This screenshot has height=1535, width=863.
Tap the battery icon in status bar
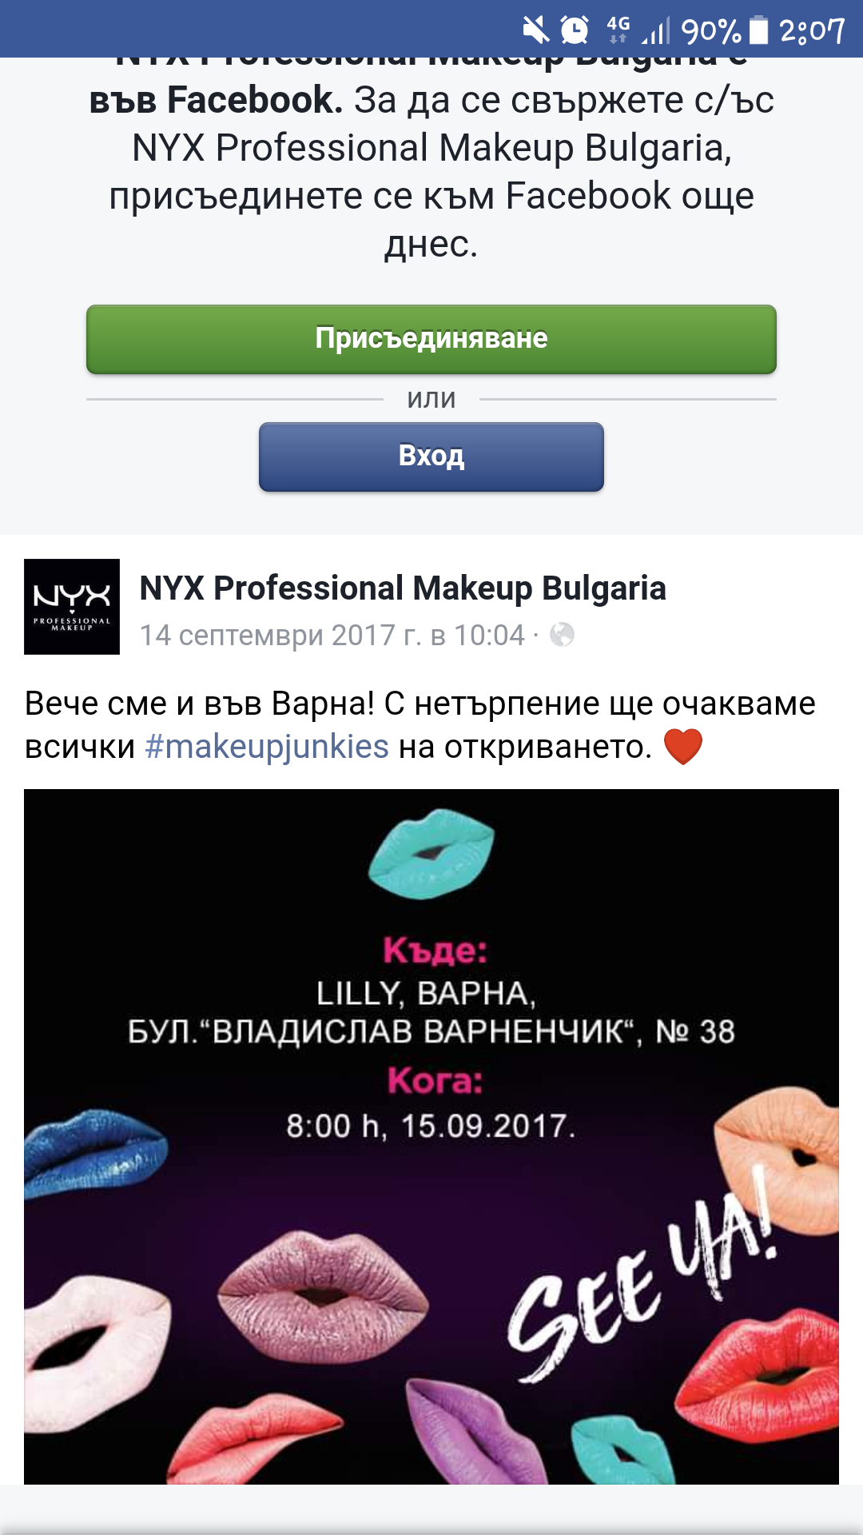(759, 30)
